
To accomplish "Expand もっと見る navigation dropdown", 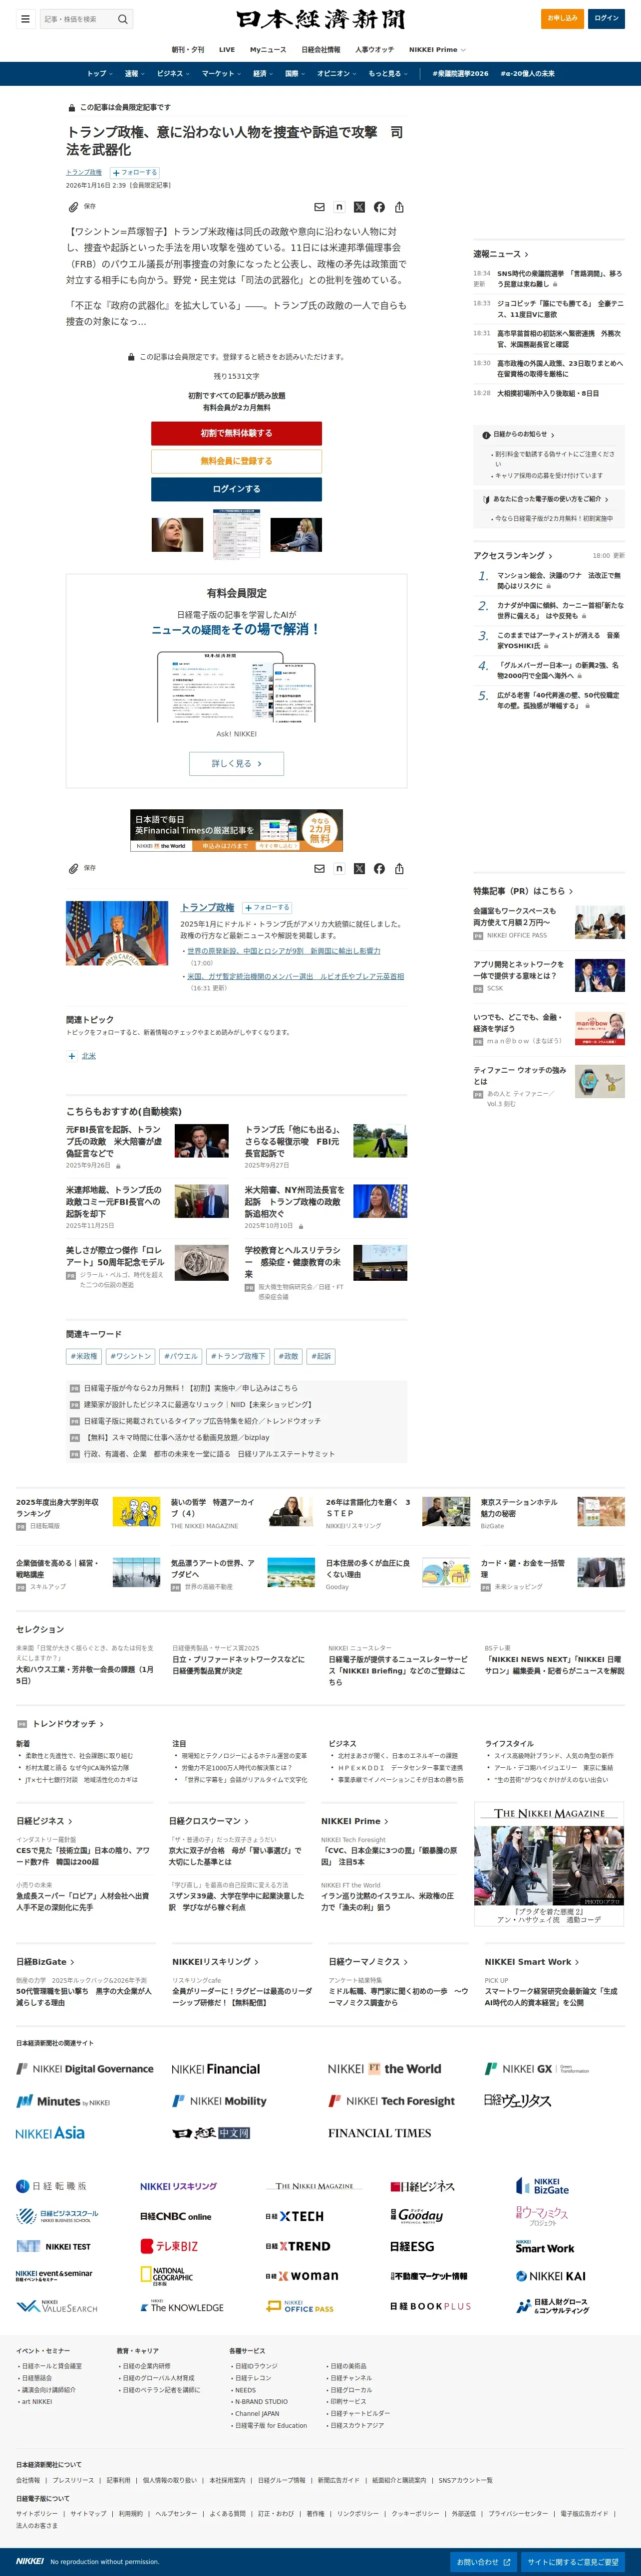I will pyautogui.click(x=388, y=73).
